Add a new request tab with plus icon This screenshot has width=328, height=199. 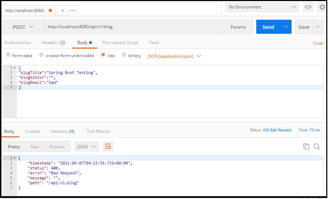coord(63,11)
